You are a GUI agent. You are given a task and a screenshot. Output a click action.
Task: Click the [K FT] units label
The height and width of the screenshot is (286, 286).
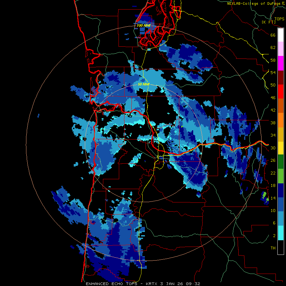(269, 22)
